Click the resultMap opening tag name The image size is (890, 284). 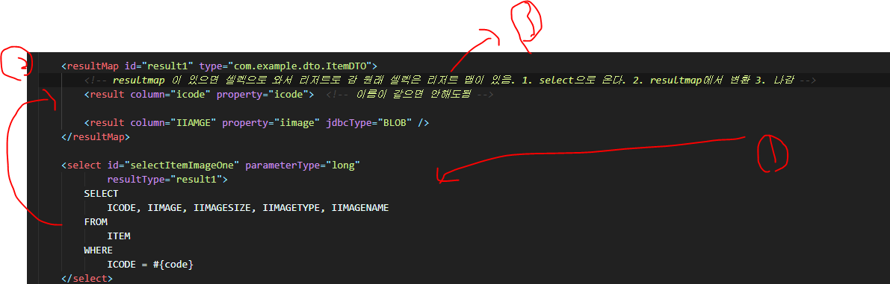coord(93,66)
